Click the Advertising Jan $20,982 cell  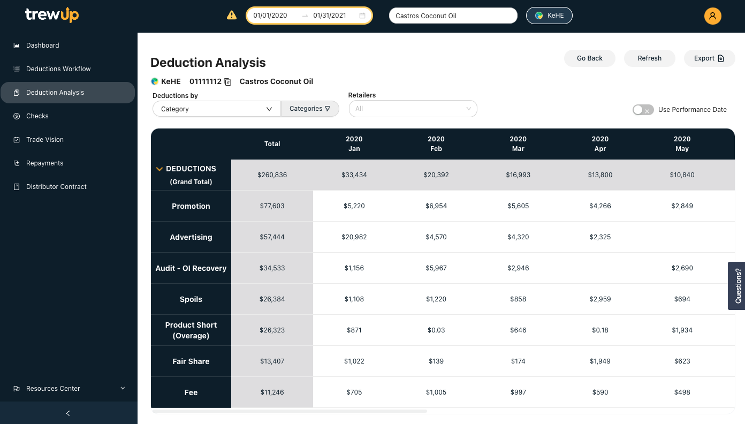click(354, 237)
